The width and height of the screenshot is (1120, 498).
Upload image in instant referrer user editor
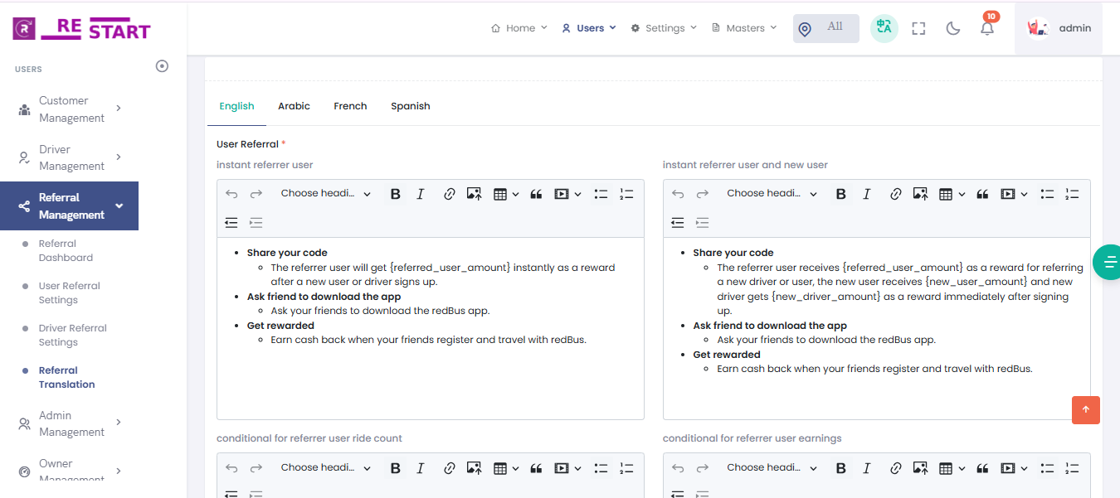coord(474,194)
